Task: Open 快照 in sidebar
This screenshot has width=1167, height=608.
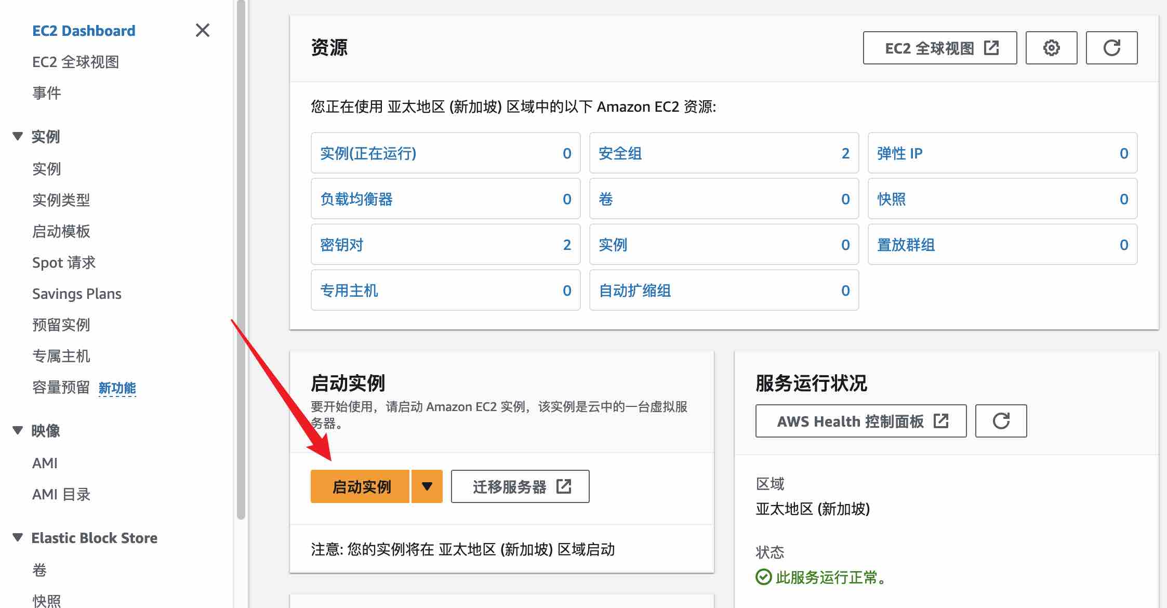Action: coord(47,600)
